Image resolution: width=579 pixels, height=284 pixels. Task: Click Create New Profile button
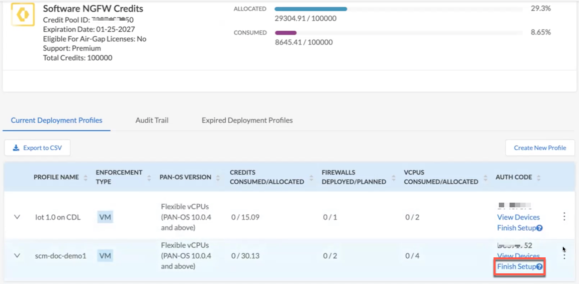[540, 148]
